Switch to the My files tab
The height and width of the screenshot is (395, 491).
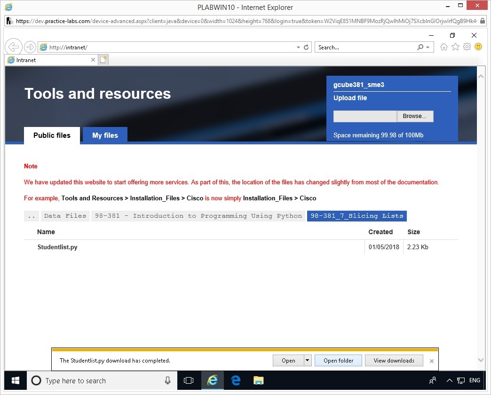(x=105, y=135)
